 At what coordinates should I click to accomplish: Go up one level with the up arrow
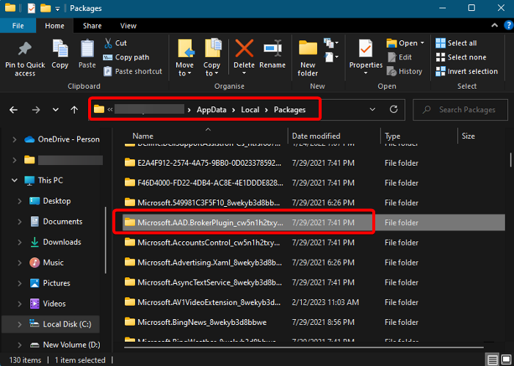(x=74, y=109)
